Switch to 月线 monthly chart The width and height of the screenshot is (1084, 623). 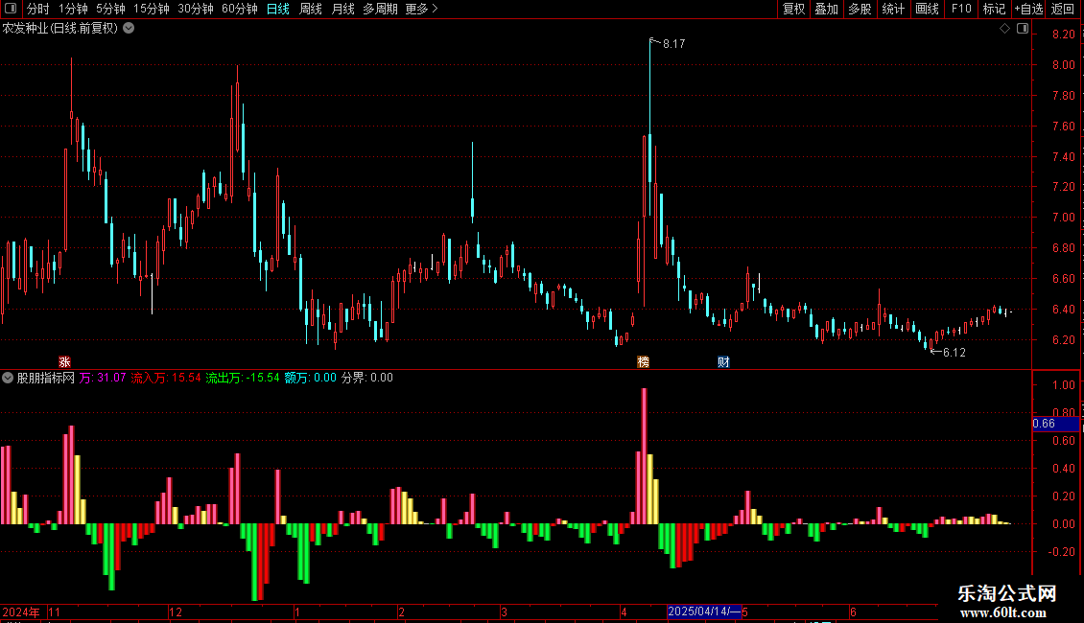342,9
